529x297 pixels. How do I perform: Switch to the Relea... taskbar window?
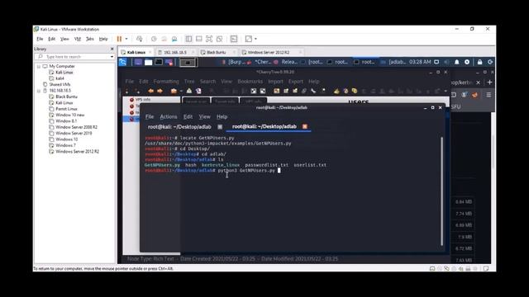click(286, 62)
